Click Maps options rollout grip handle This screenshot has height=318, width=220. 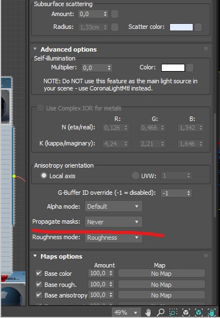[x=206, y=256]
